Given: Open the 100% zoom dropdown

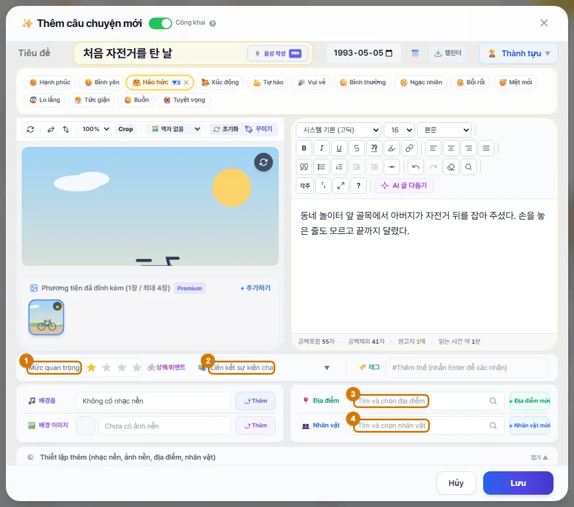Looking at the screenshot, I should (x=95, y=129).
